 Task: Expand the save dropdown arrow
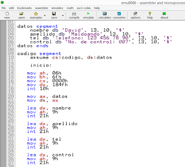point(63,16)
